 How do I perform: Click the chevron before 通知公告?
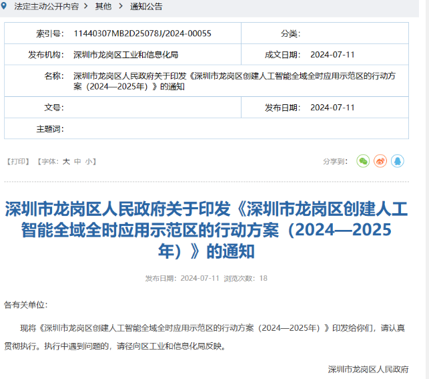tap(121, 7)
